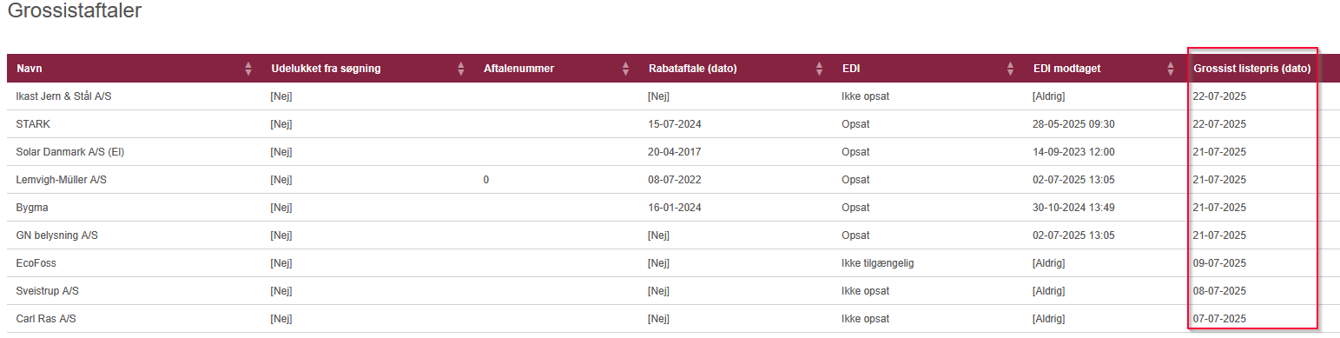Screen dimensions: 1340x338
Task: Select the Grossist listepris (dato) header
Action: (1252, 69)
